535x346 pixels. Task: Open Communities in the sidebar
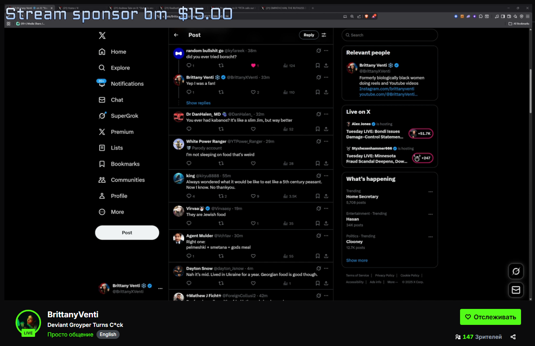(x=122, y=180)
